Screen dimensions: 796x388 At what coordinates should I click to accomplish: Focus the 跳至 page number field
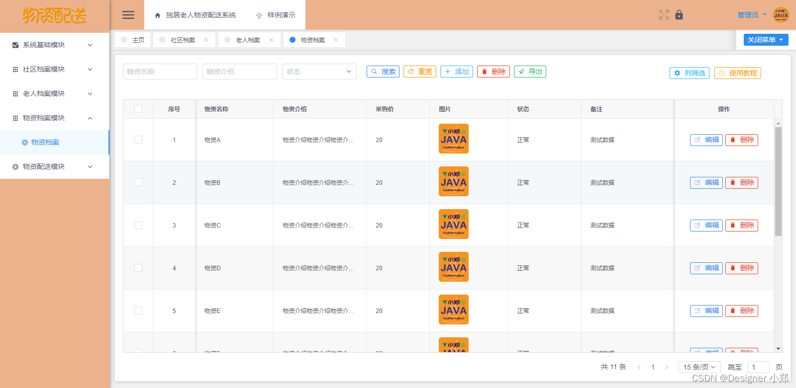click(x=759, y=367)
